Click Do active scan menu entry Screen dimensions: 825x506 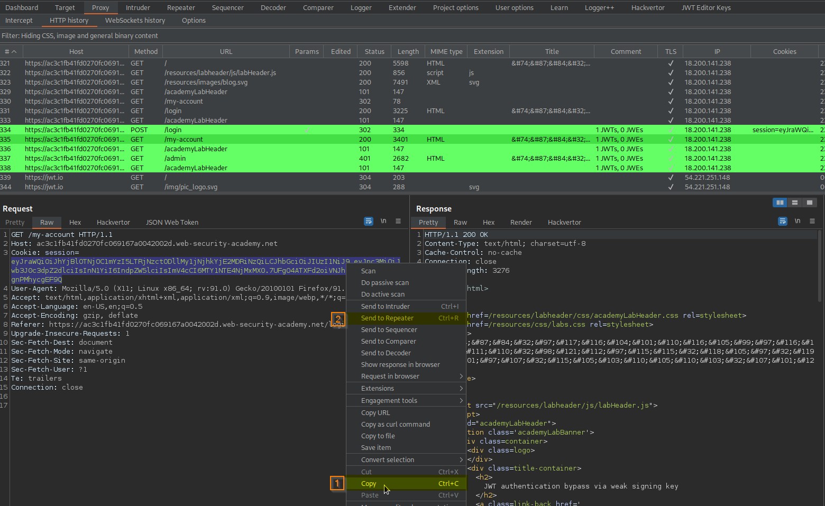coord(406,295)
